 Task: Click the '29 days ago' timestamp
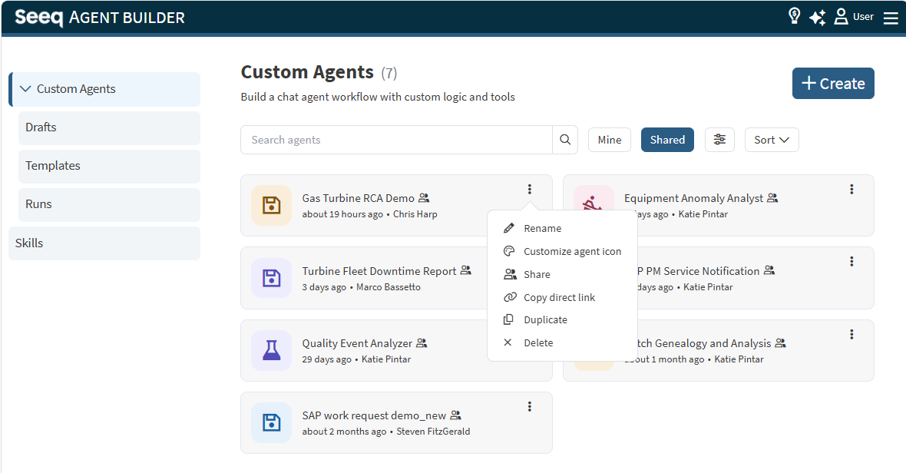pyautogui.click(x=326, y=359)
